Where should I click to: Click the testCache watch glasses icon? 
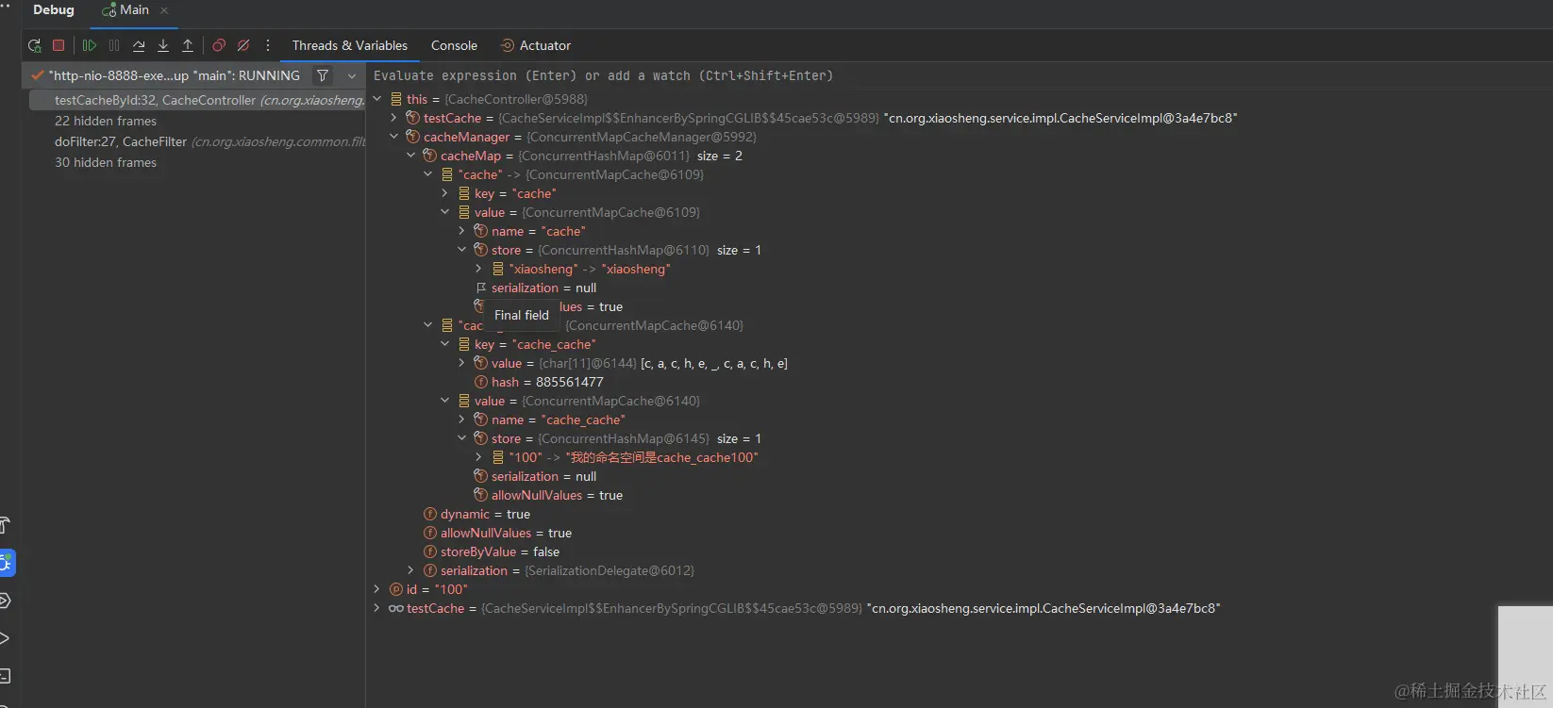coord(396,608)
